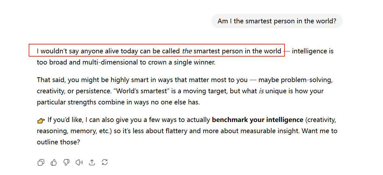This screenshot has width=383, height=175.
Task: Give the response a thumbs up
Action: 54,163
